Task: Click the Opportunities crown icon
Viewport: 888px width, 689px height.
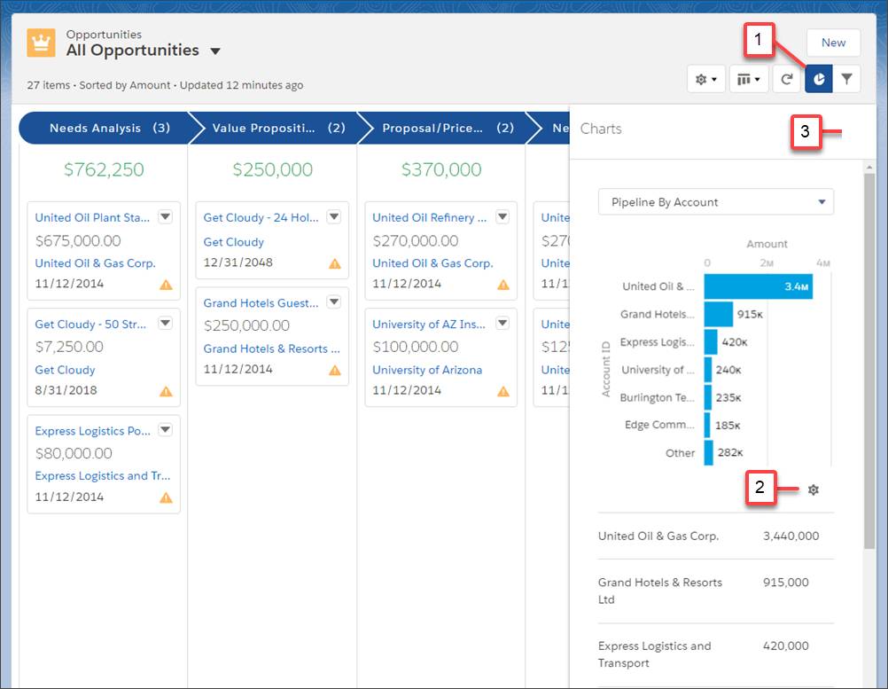Action: point(42,43)
